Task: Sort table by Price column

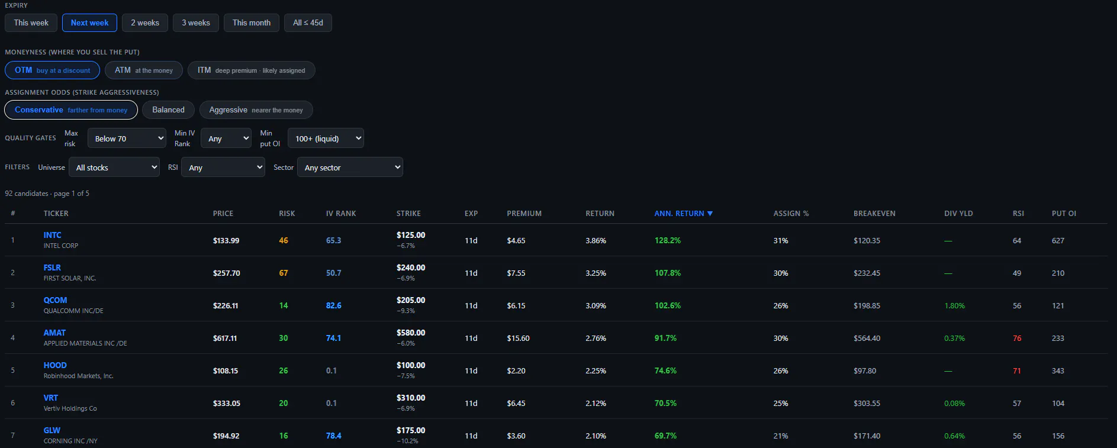Action: 223,214
